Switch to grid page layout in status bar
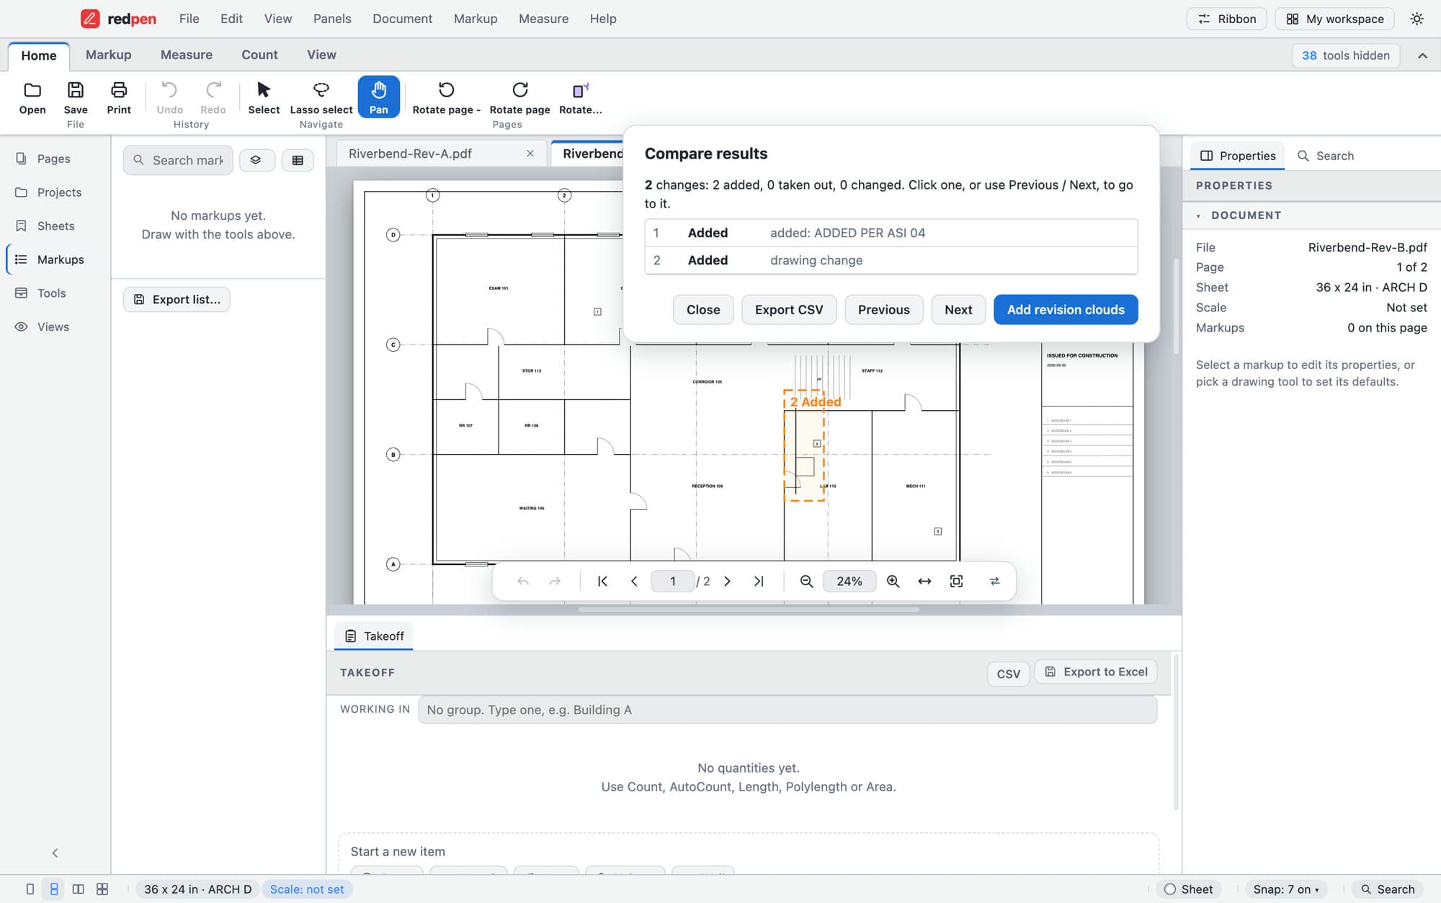This screenshot has width=1441, height=903. (102, 889)
